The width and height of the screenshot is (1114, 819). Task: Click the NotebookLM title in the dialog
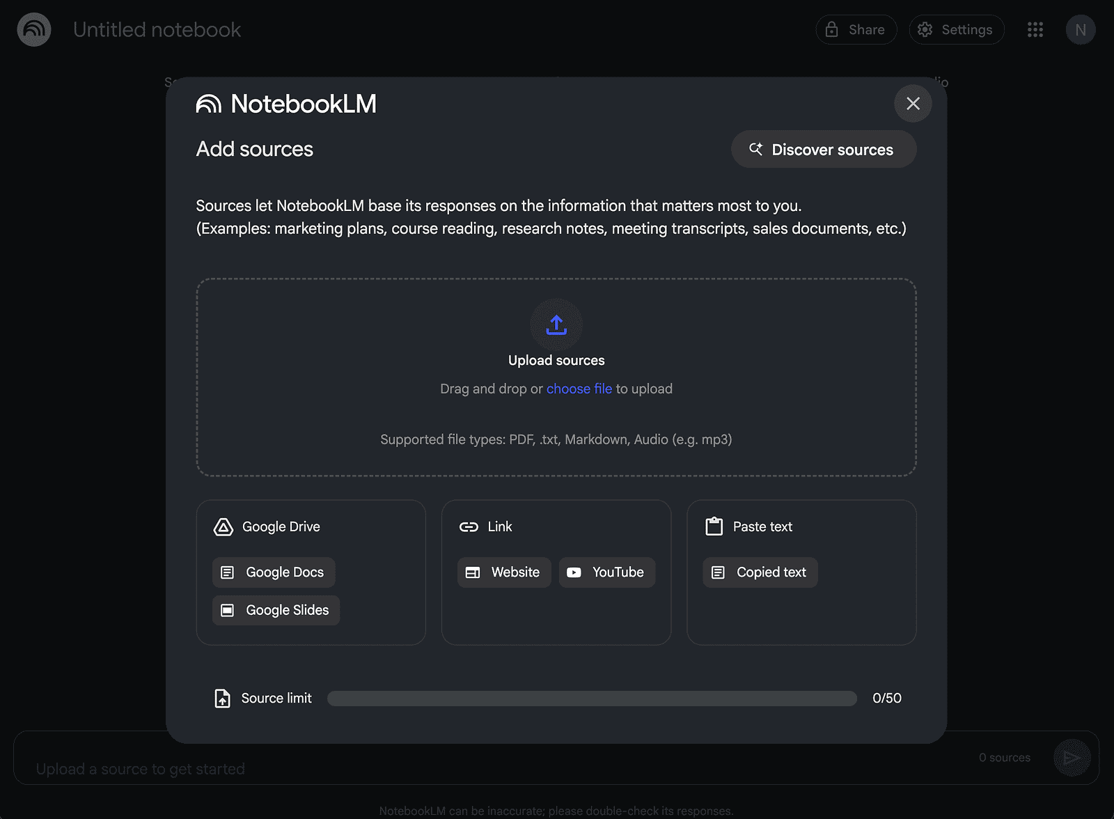pyautogui.click(x=304, y=104)
